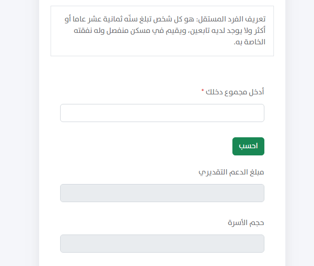Viewport: 314px width, 266px height.
Task: Click the empty space beside the احسب button
Action: click(146, 146)
